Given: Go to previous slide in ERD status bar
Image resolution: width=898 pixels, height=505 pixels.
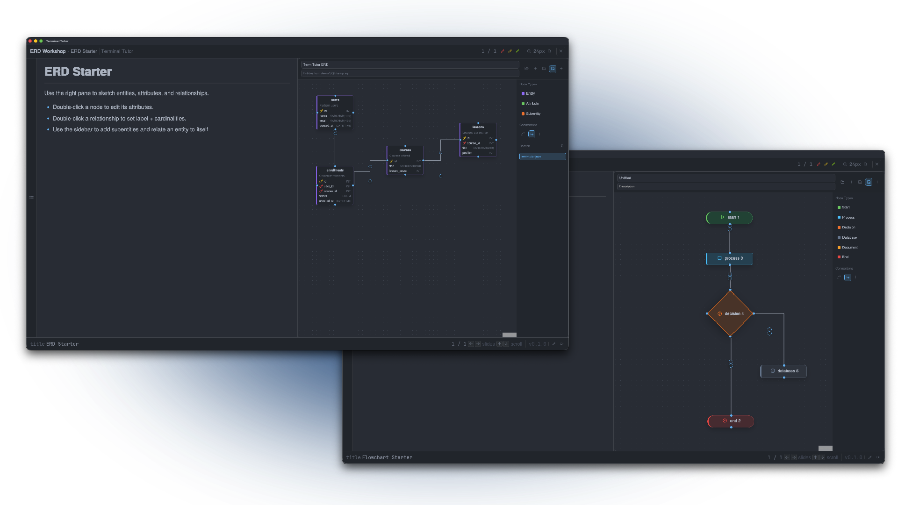Looking at the screenshot, I should coord(471,344).
